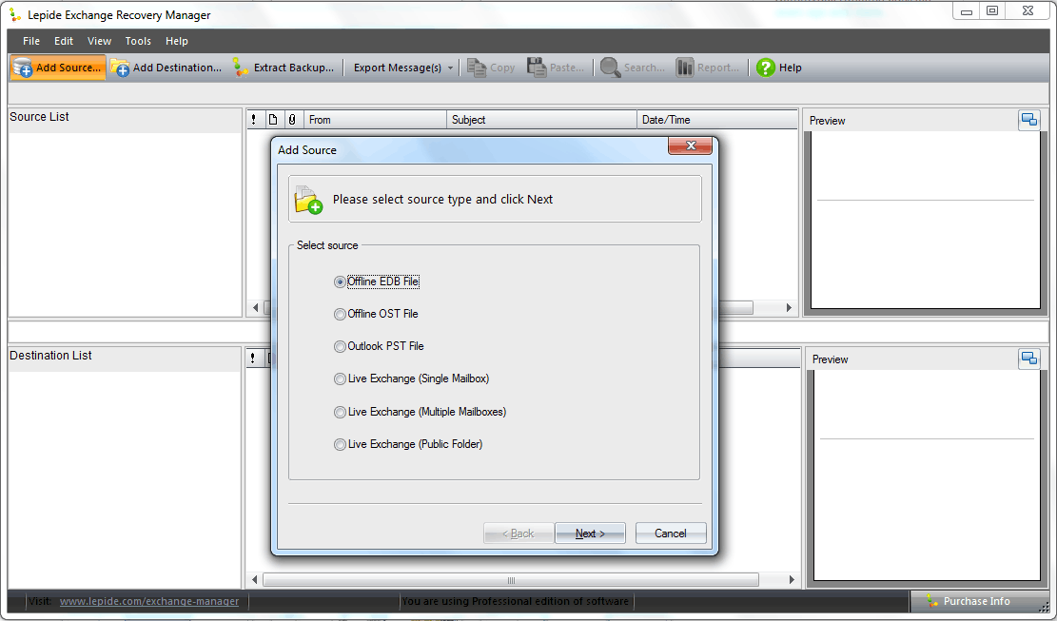Pick Live Exchange (Public Folder) source
The width and height of the screenshot is (1057, 621).
pos(341,444)
